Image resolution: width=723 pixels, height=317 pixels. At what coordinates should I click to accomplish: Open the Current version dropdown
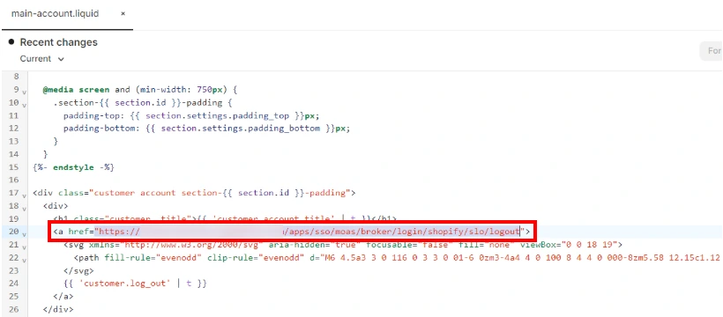(x=41, y=59)
